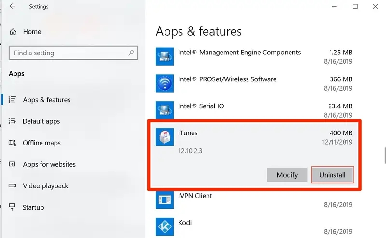Screen dimensions: 386x238
Task: Click the Home house icon
Action: pyautogui.click(x=13, y=31)
